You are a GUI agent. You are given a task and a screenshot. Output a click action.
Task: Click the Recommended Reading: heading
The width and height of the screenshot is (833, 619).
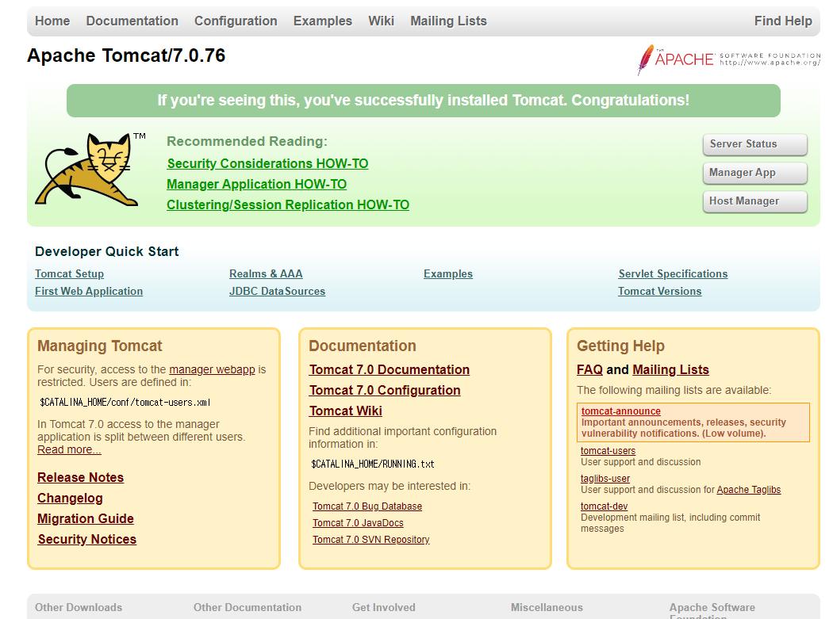tap(247, 141)
